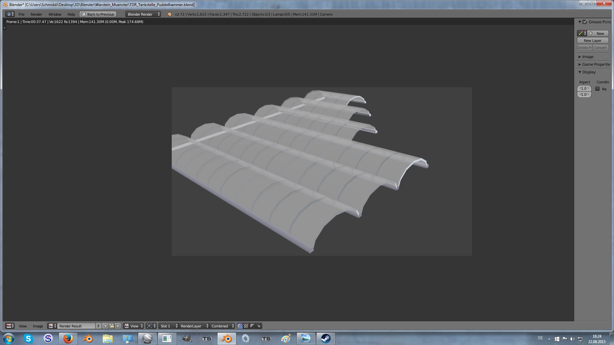
Task: Open the editor type selector icon
Action: 10,326
